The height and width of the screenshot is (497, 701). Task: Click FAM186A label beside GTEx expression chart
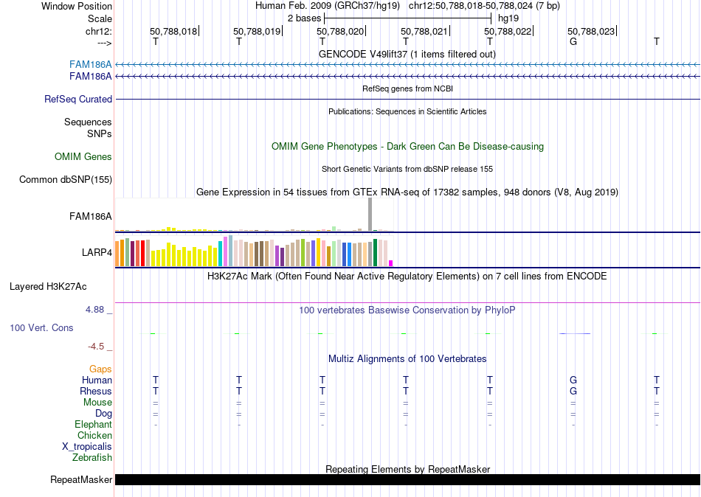(90, 216)
